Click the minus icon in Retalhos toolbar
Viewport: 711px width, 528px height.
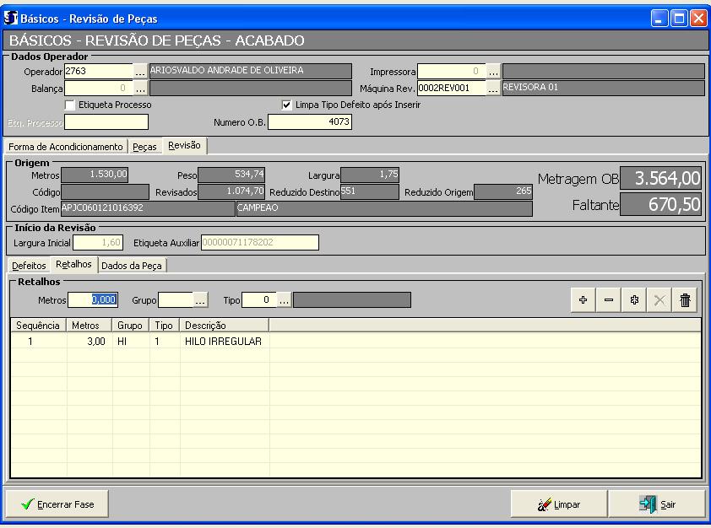click(x=608, y=300)
